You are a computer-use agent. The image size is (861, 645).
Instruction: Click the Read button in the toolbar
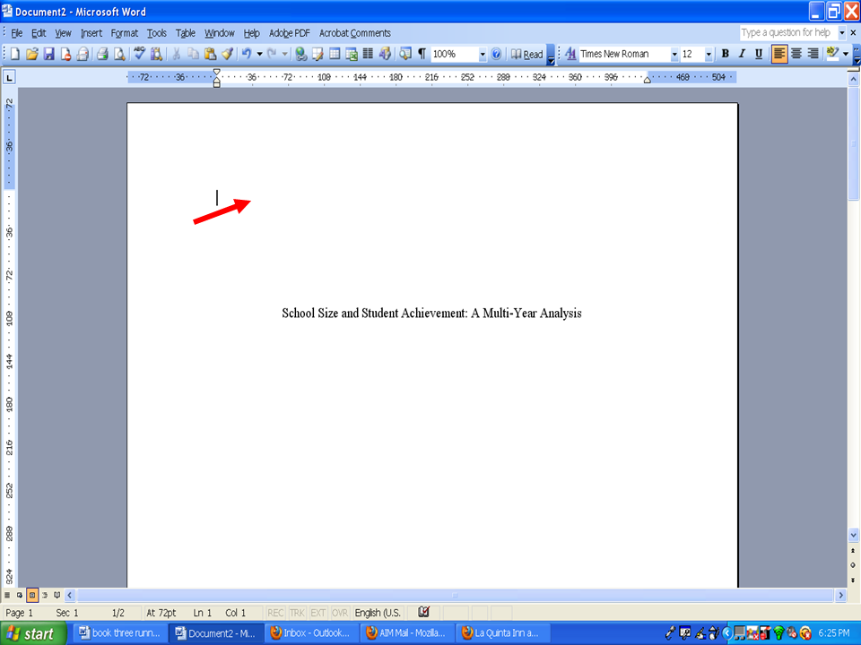[526, 54]
